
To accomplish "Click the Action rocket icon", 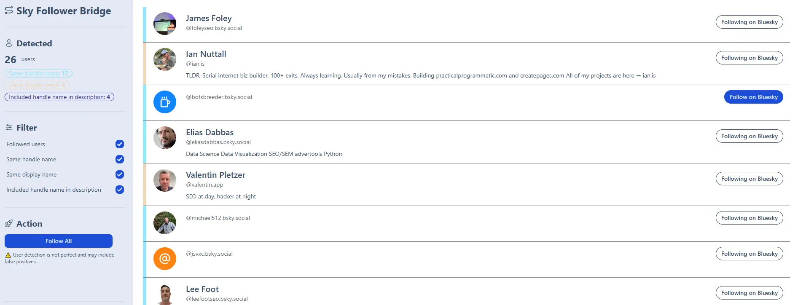I will pyautogui.click(x=9, y=223).
